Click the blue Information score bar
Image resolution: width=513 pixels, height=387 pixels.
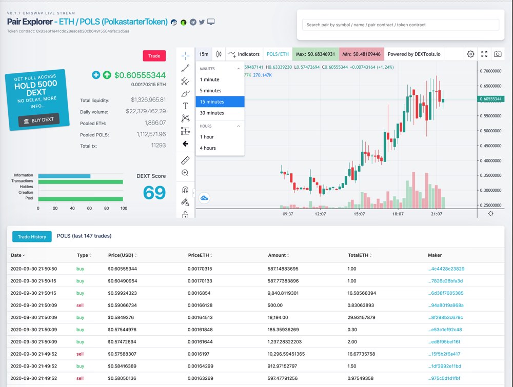pos(64,176)
